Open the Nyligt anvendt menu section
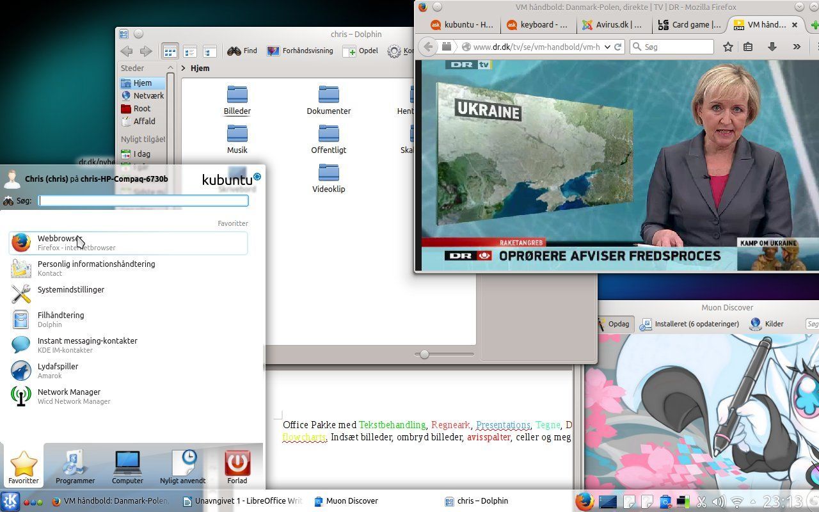 pyautogui.click(x=182, y=466)
